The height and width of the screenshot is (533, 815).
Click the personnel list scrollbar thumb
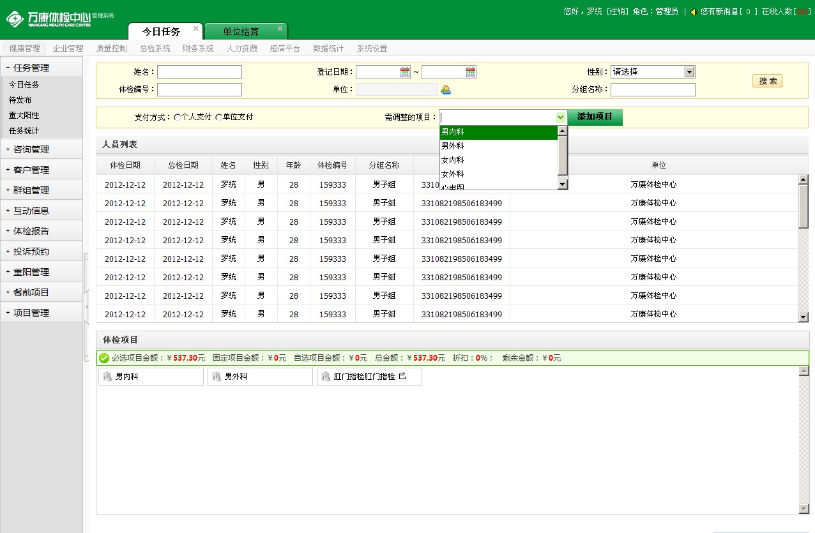click(x=804, y=206)
